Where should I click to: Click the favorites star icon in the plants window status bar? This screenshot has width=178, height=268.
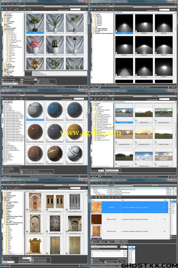click(x=11, y=87)
